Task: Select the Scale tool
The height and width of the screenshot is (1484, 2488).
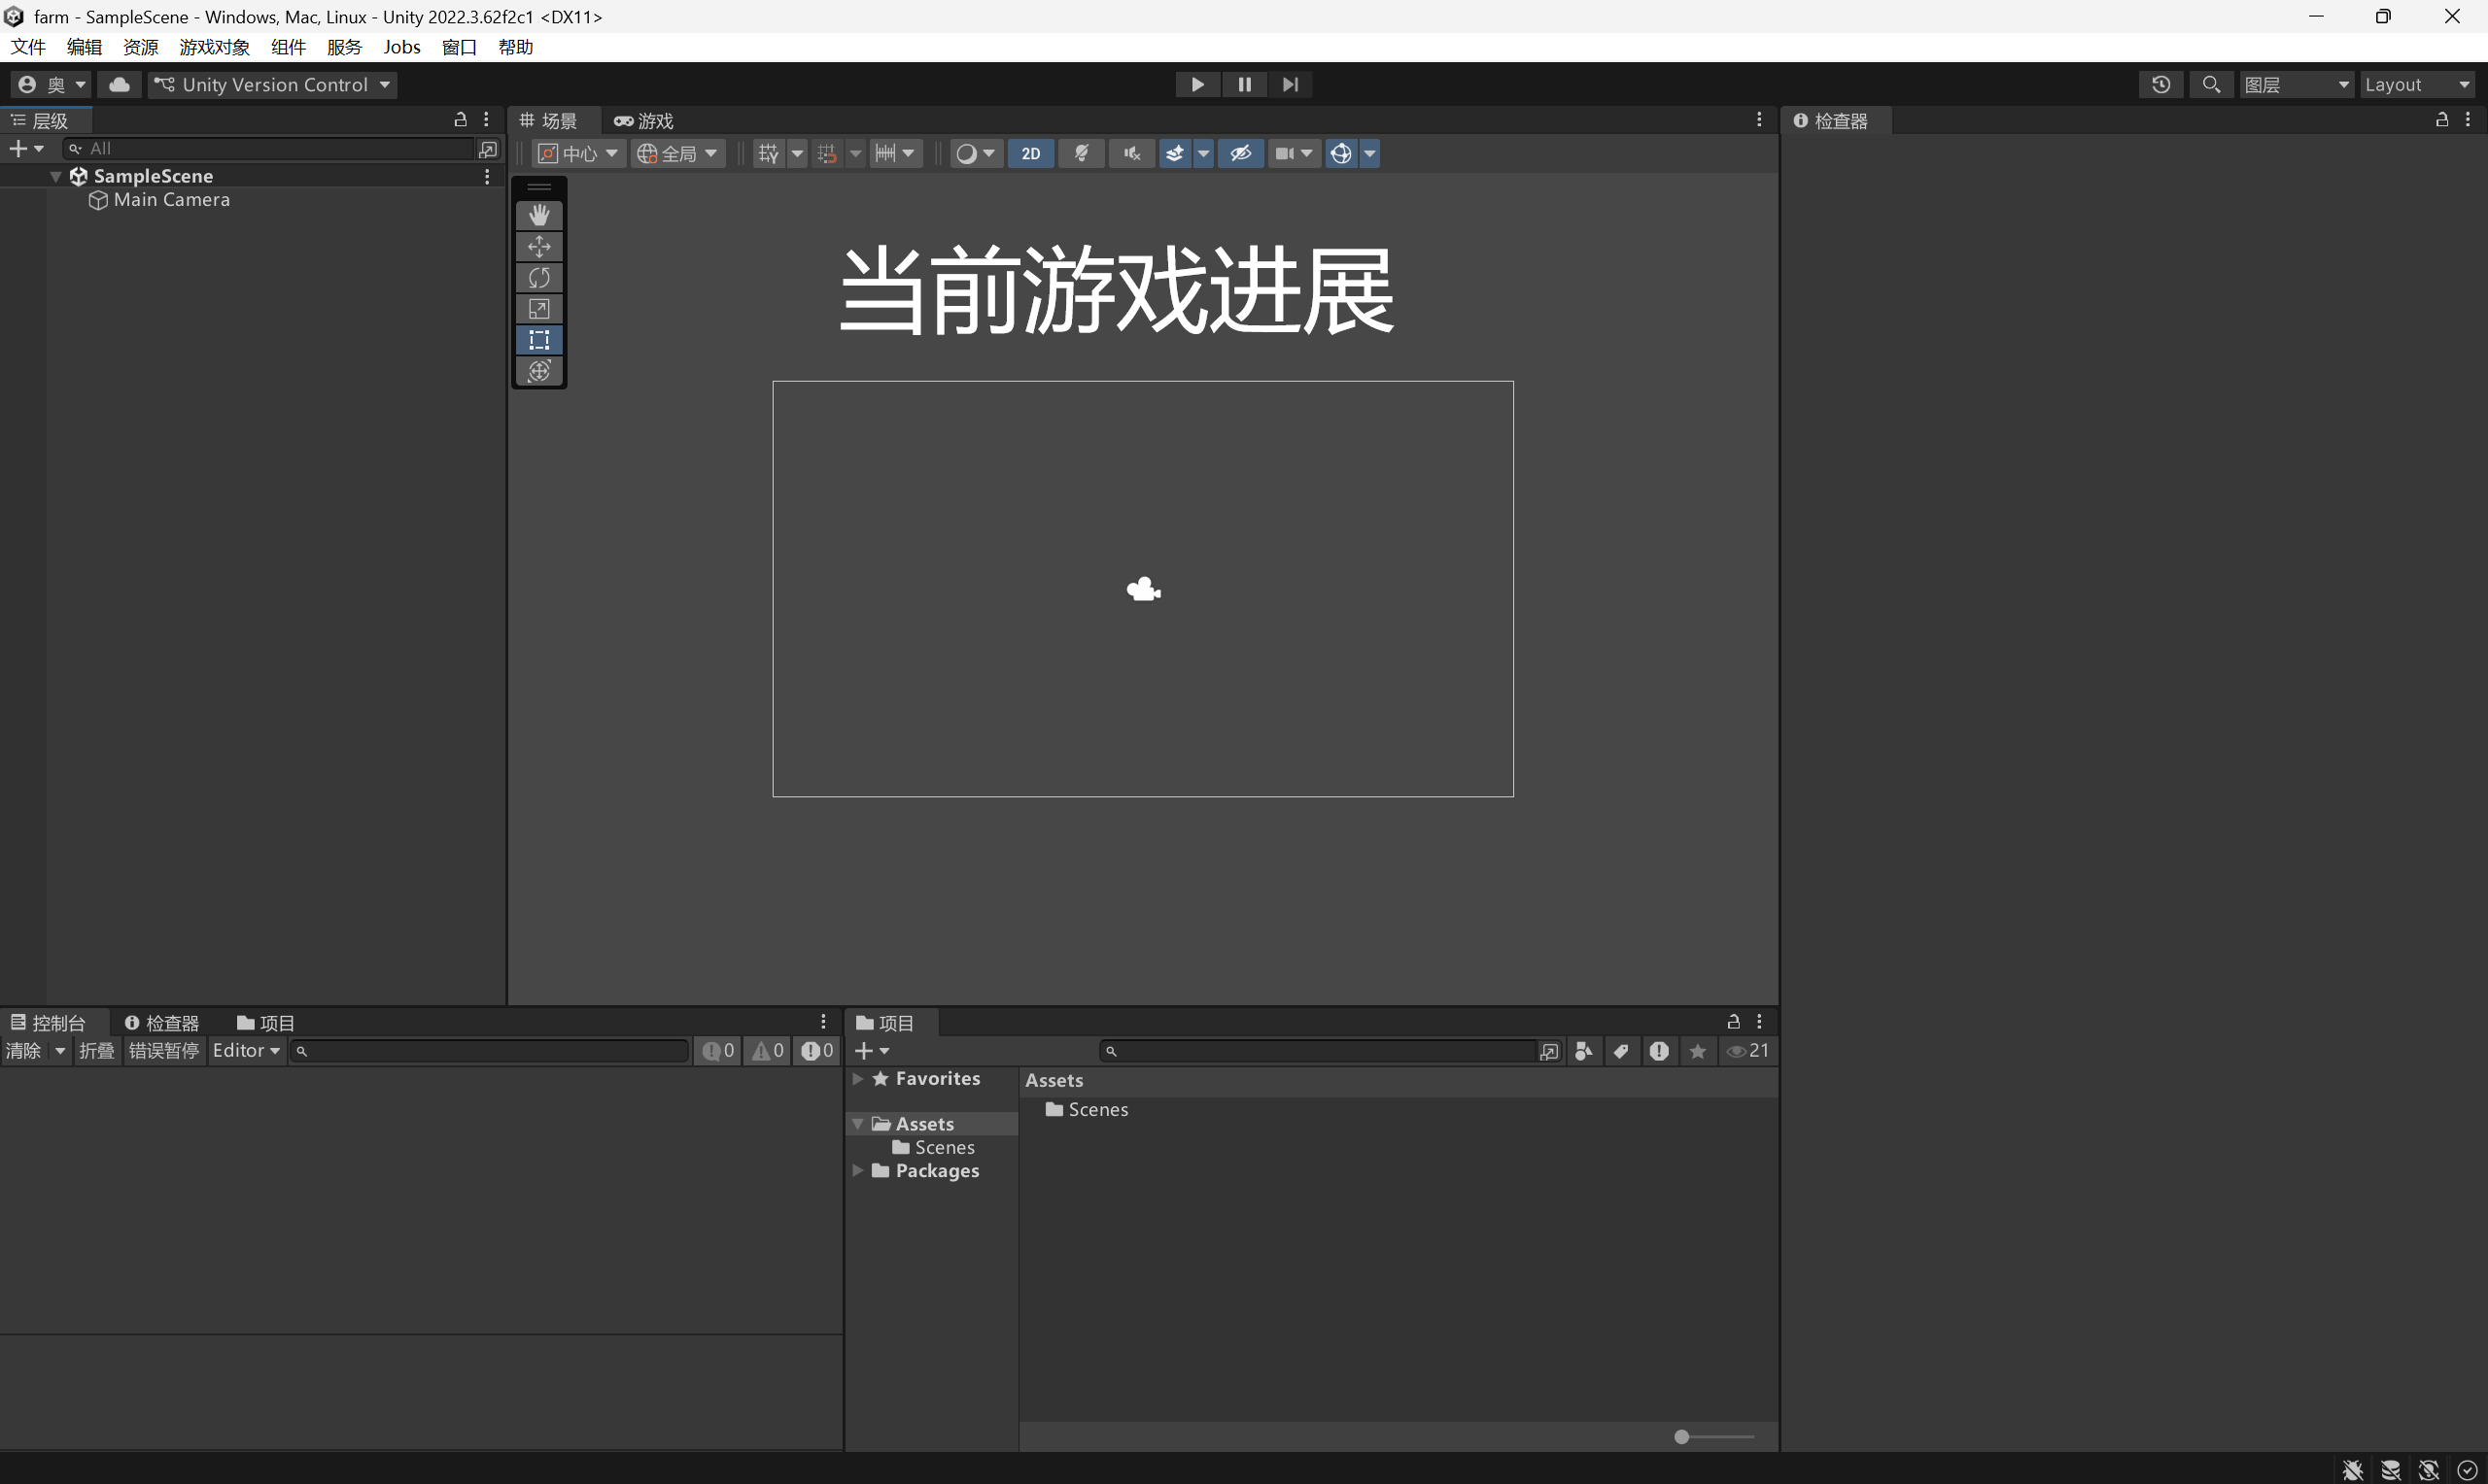Action: [x=539, y=308]
